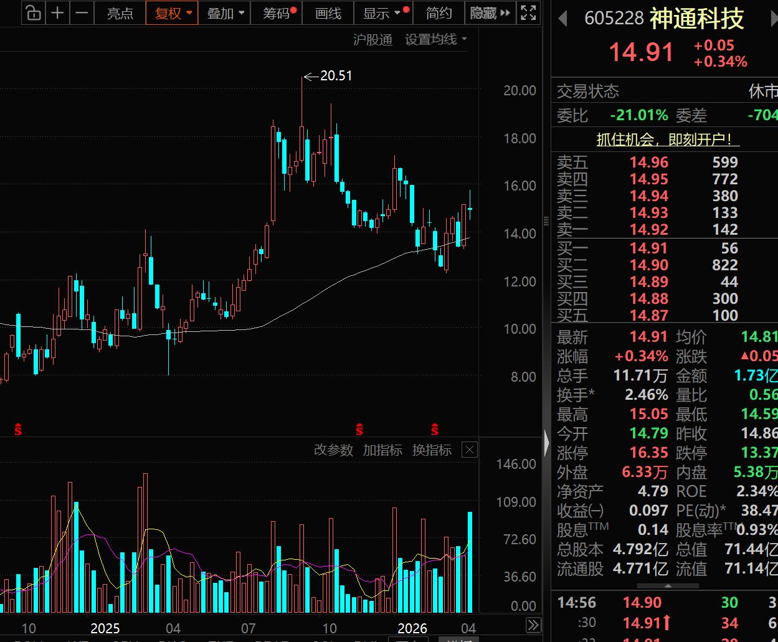Click the 委比 value -21.01%

[x=639, y=115]
